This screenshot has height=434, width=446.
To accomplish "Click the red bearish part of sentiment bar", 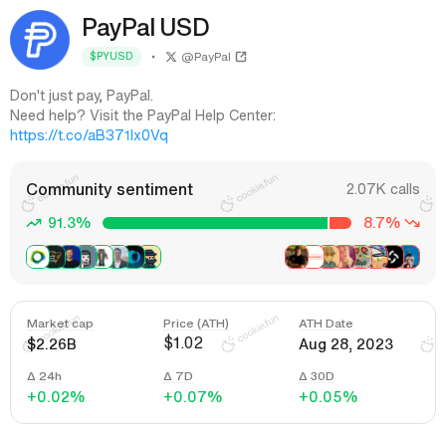I will 340,223.
